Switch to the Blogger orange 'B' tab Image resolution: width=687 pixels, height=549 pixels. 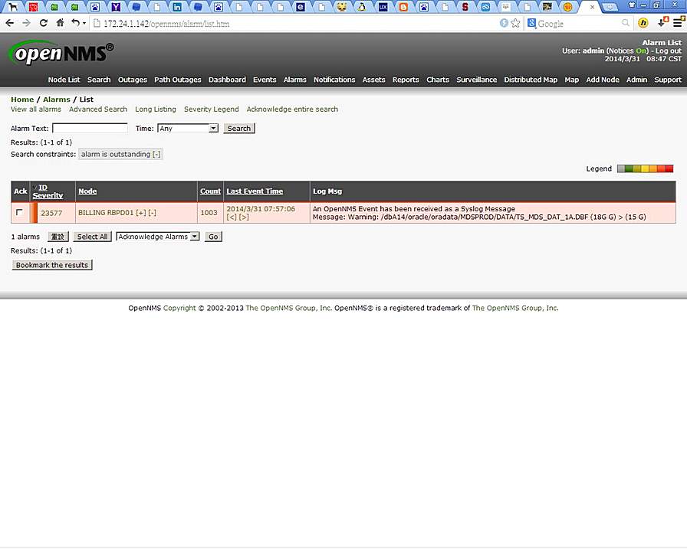pos(403,7)
